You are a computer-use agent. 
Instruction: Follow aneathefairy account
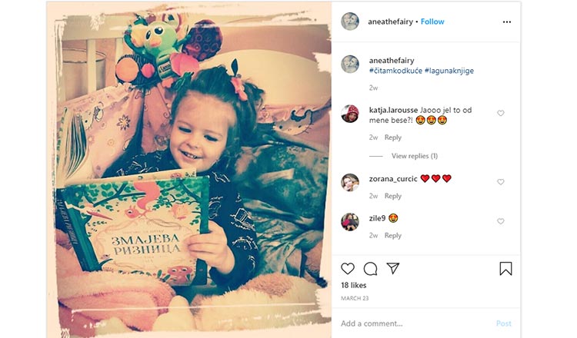coord(432,22)
